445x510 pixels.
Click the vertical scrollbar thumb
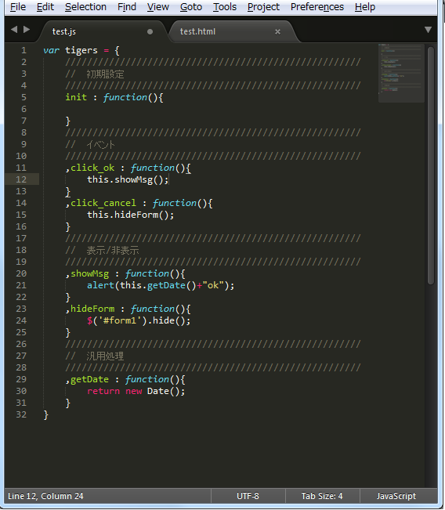431,166
